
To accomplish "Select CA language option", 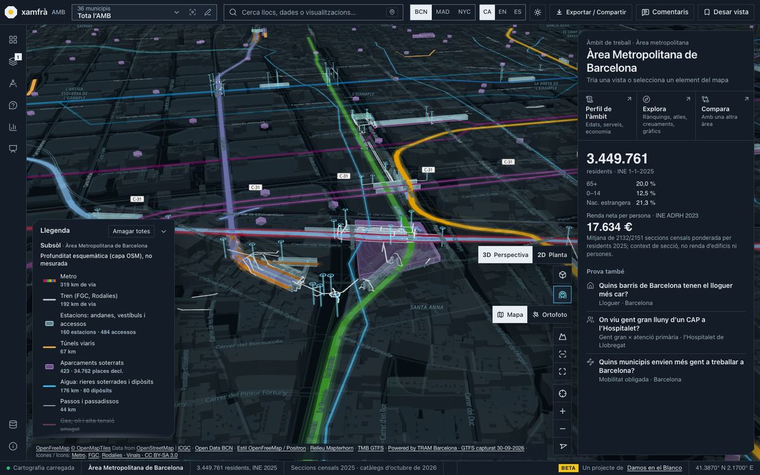I will click(487, 12).
